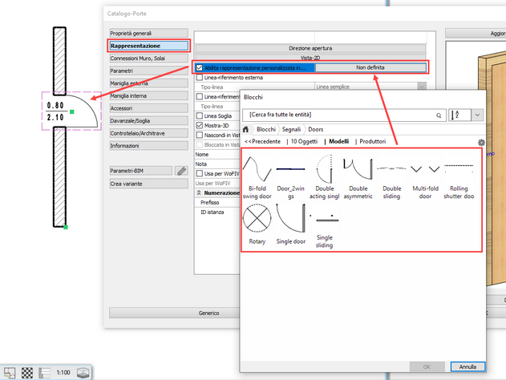This screenshot has height=380, width=506.
Task: Click Annulla in Blocchi dialog
Action: point(468,367)
